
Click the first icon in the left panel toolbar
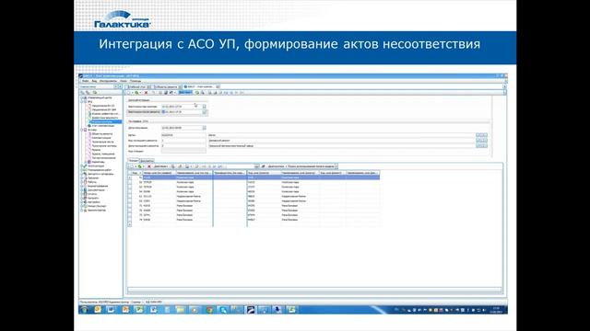[82, 92]
